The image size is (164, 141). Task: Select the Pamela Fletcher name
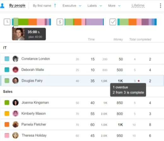tap(34, 125)
